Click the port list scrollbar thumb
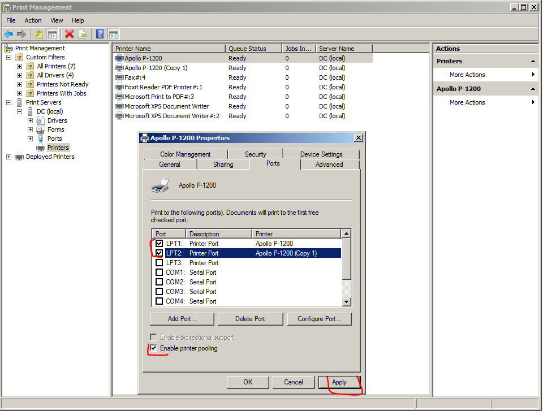 click(346, 259)
